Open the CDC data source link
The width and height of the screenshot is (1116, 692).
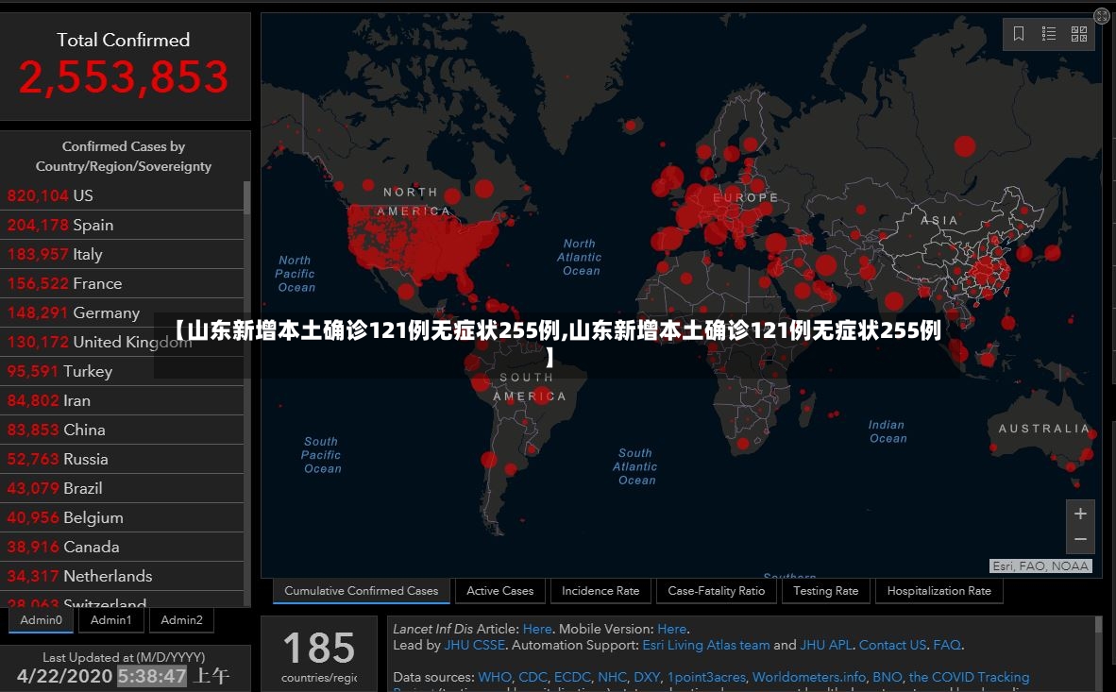click(x=533, y=677)
